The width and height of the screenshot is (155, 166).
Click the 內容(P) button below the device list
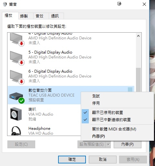click(128, 144)
